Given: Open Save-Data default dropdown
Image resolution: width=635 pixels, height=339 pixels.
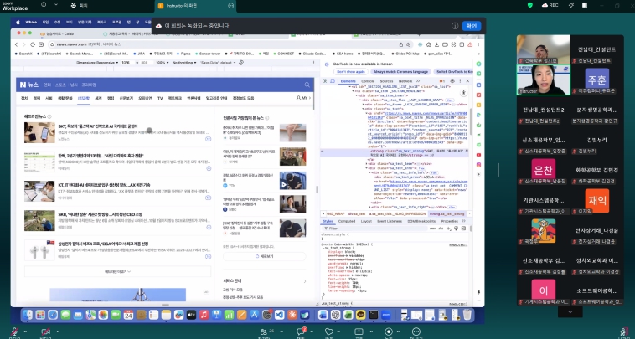Looking at the screenshot, I should (218, 63).
